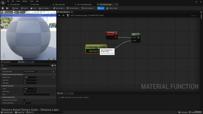Close the Details panel tab

[x=32, y=62]
